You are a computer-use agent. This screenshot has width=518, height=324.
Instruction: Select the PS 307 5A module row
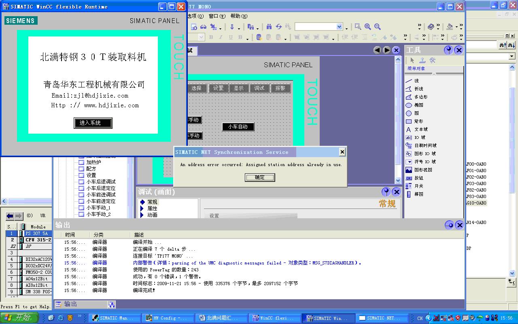pyautogui.click(x=29, y=233)
